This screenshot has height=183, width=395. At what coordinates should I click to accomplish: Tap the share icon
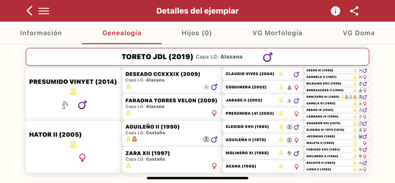point(354,11)
